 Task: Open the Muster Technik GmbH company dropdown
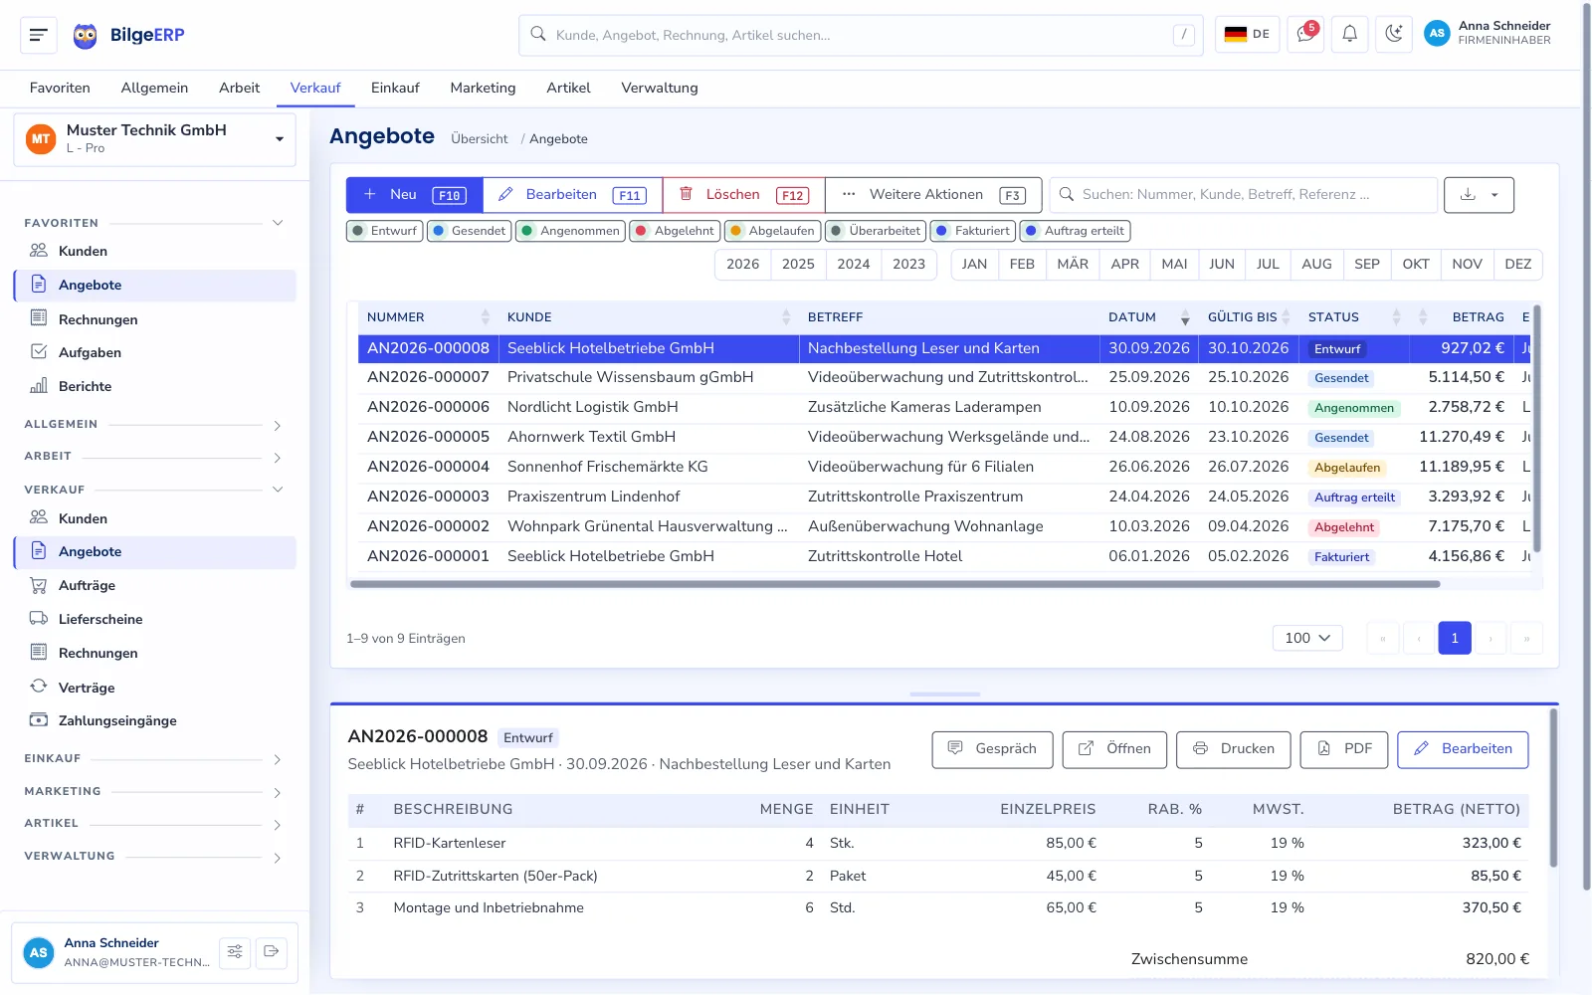pos(155,139)
